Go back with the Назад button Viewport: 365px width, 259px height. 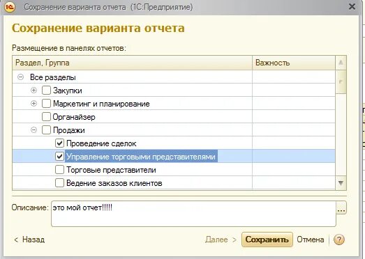click(x=29, y=240)
